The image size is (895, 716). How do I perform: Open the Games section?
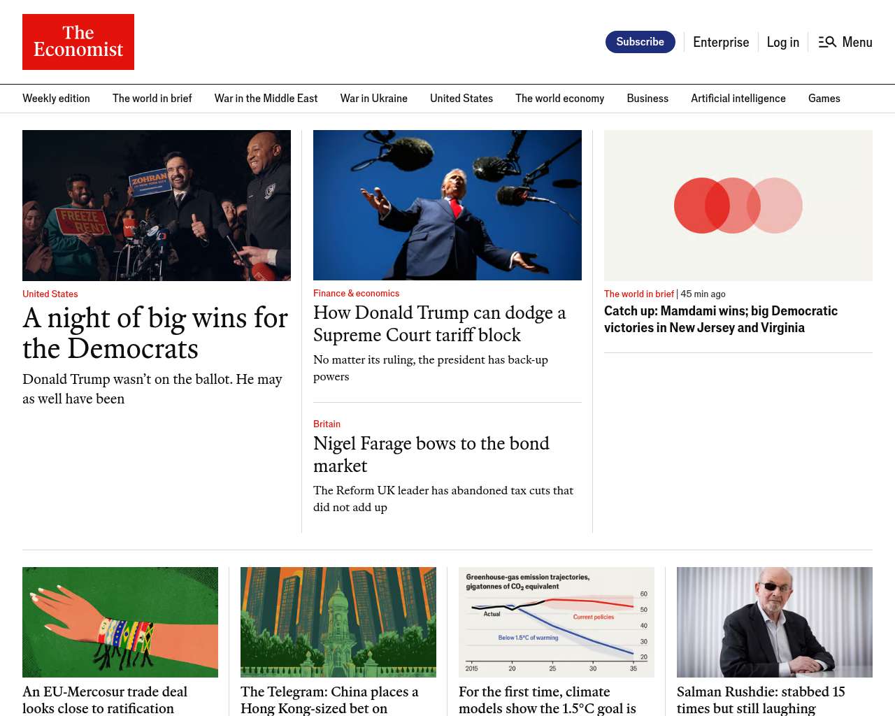pos(824,99)
